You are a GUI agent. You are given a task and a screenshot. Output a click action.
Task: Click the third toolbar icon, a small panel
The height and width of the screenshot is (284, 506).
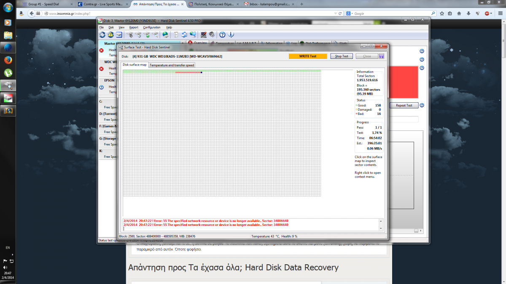(x=119, y=35)
